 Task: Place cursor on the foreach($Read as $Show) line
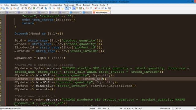click(39, 34)
